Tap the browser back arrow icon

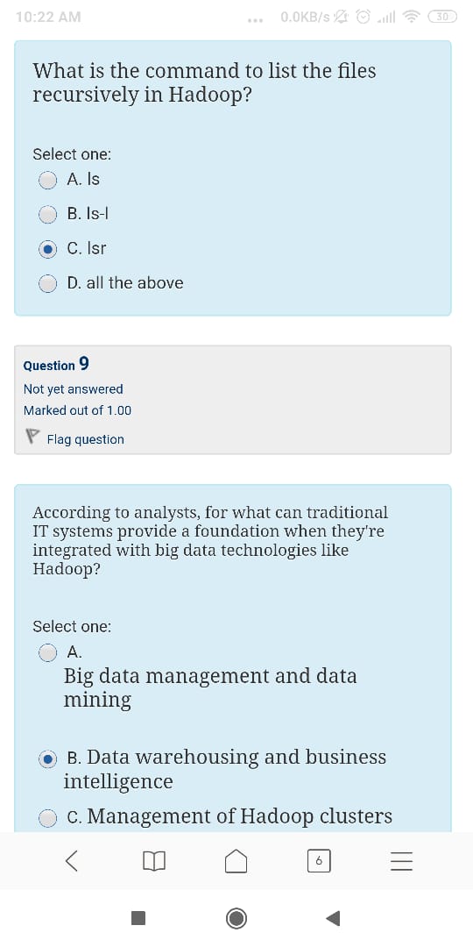pyautogui.click(x=71, y=861)
